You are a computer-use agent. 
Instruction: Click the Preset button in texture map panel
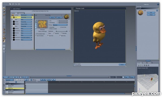59,18
